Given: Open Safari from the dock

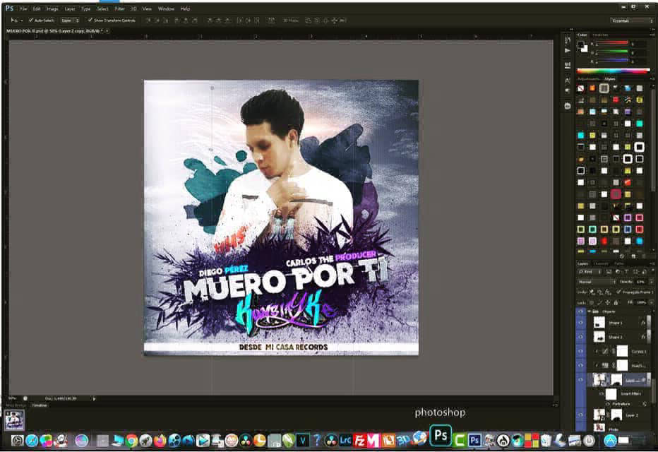Looking at the screenshot, I should 32,441.
